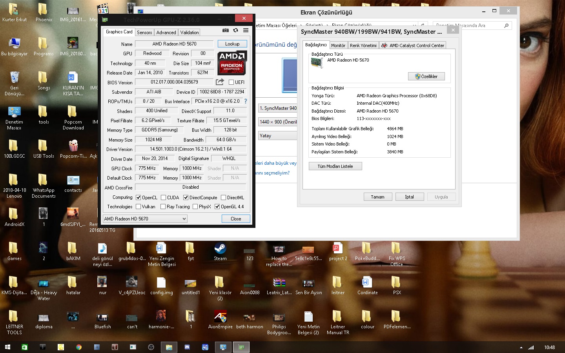The image size is (565, 353).
Task: Switch to the Renk Yönetimi tab
Action: pyautogui.click(x=363, y=45)
